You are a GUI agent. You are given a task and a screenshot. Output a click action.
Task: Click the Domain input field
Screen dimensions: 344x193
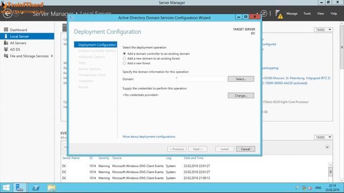point(202,79)
